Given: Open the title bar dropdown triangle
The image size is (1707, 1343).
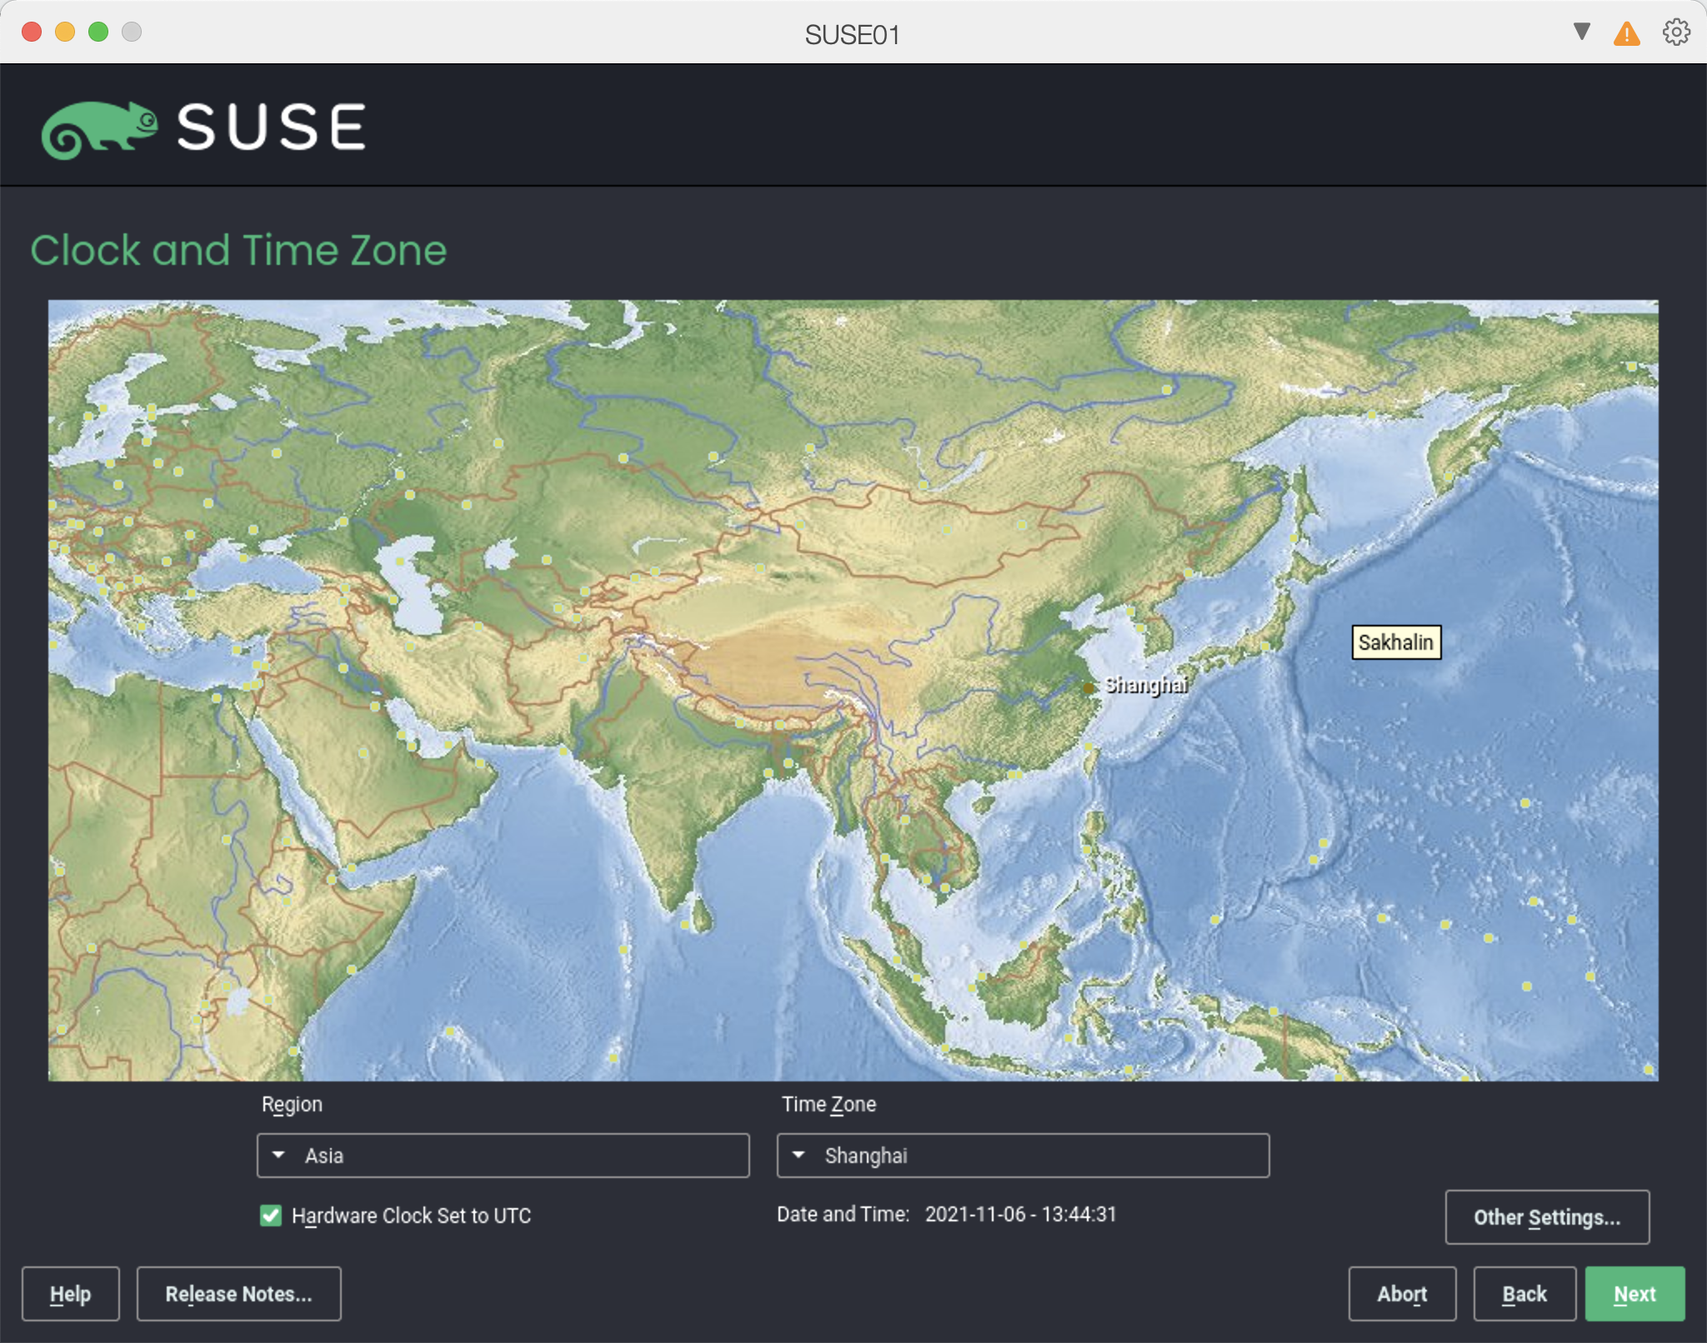Looking at the screenshot, I should point(1581,32).
